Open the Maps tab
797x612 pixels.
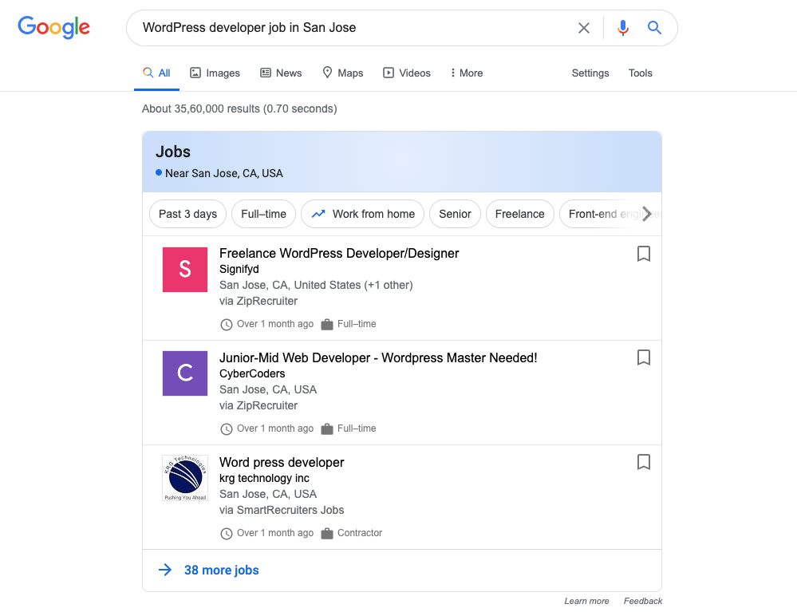tap(342, 73)
